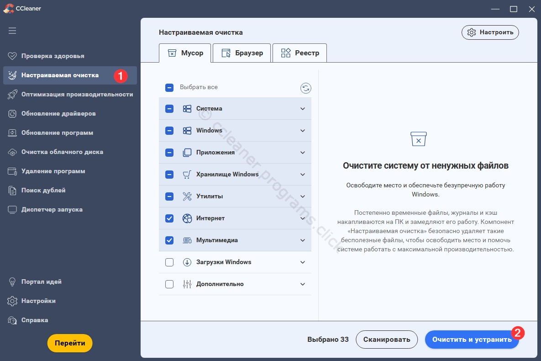This screenshot has height=361, width=541.
Task: Click the rocket icon for Performance Optimization
Action: click(12, 95)
